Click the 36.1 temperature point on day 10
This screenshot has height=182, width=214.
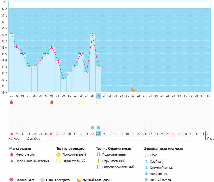(63, 79)
